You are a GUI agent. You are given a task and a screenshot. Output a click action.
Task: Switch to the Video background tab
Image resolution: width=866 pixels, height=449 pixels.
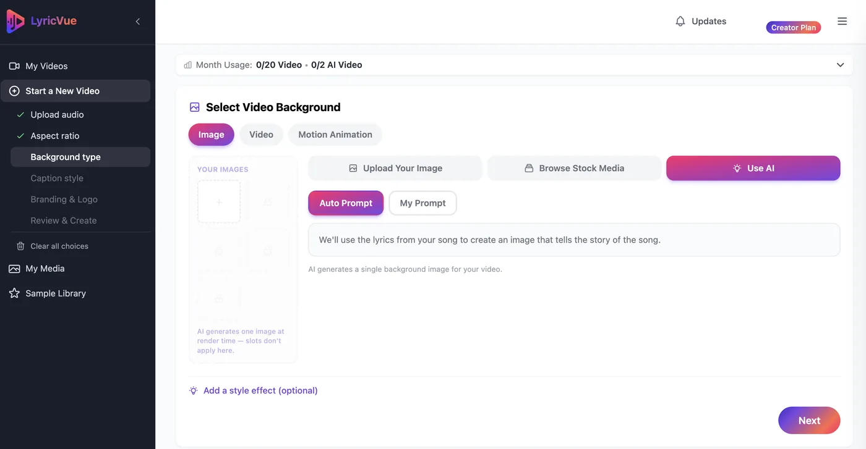click(x=261, y=135)
